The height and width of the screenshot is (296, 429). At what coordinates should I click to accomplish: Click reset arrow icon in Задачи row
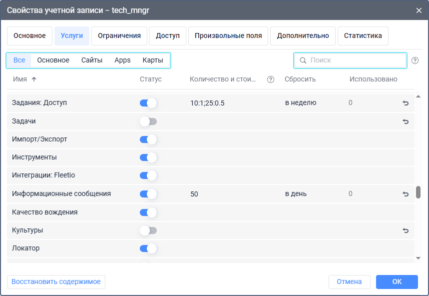[x=406, y=121]
